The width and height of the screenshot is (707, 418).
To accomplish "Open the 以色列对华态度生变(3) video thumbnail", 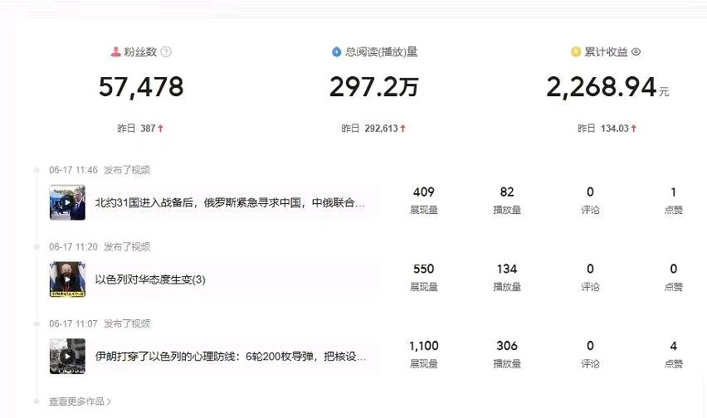I will coord(67,279).
